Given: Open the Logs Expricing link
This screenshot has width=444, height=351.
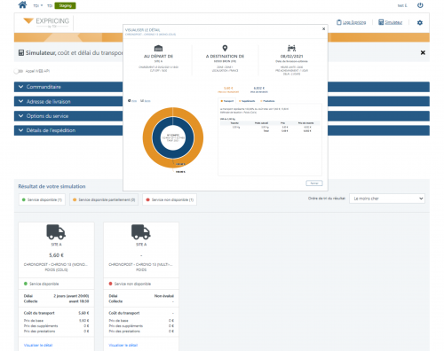Looking at the screenshot, I should pyautogui.click(x=354, y=22).
